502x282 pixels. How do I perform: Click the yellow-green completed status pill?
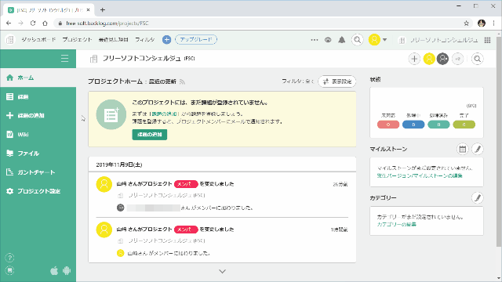click(464, 125)
